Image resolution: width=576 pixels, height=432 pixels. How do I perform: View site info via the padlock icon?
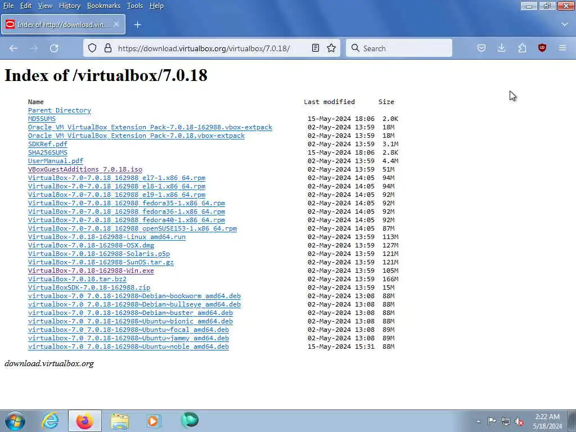(x=107, y=48)
